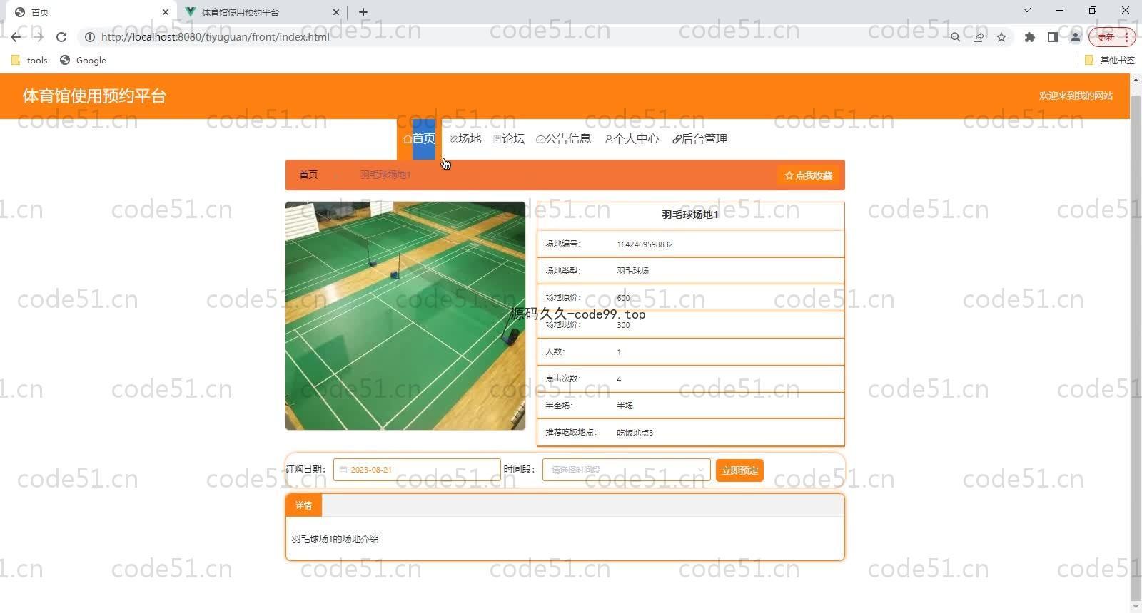Click the 点我收藏 favorite button
Screen dimensions: 1142x613
(x=809, y=175)
